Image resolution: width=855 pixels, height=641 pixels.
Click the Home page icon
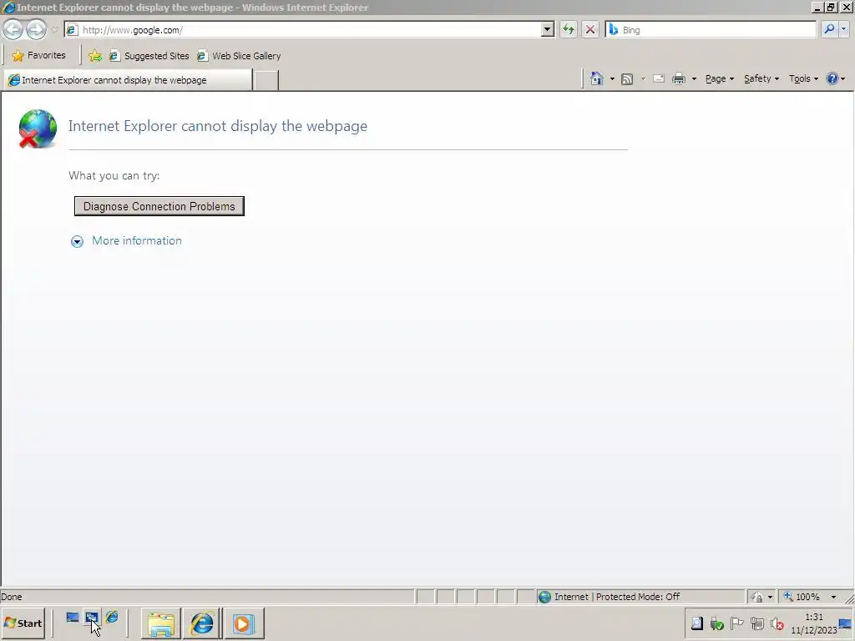point(596,78)
